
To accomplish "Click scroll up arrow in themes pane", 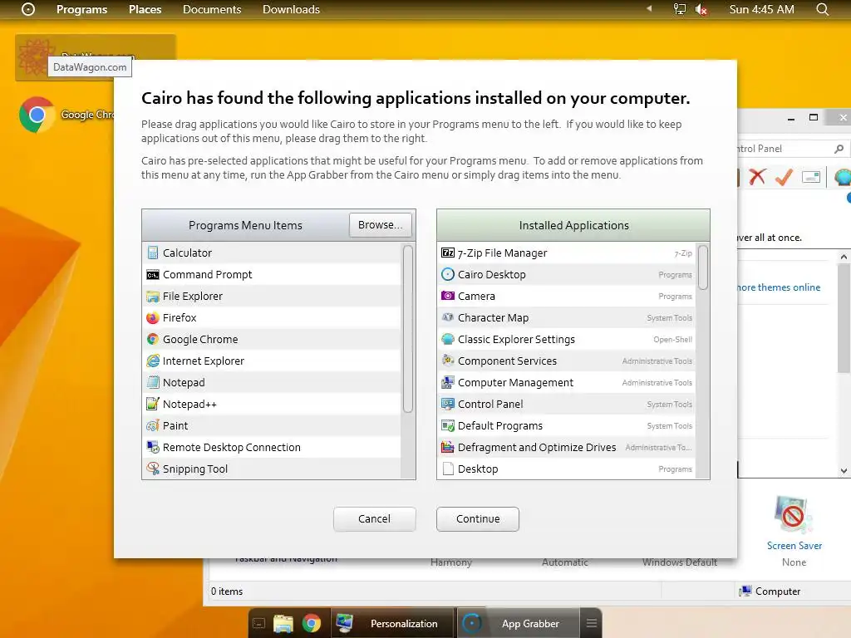I will [x=844, y=257].
